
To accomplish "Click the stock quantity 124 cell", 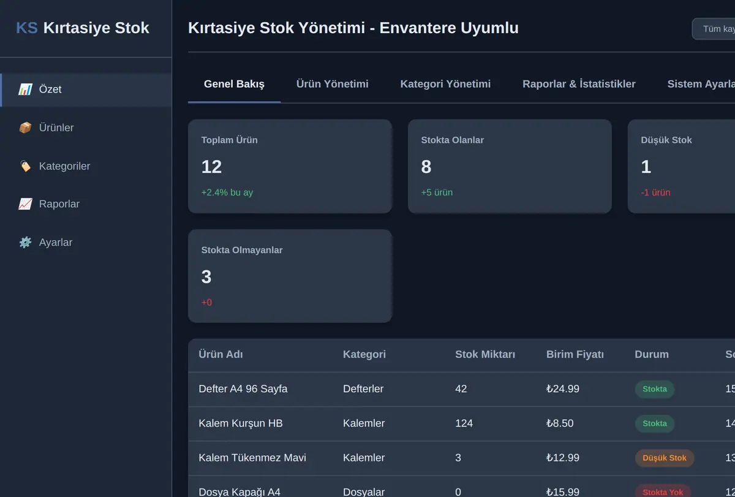I will click(464, 423).
